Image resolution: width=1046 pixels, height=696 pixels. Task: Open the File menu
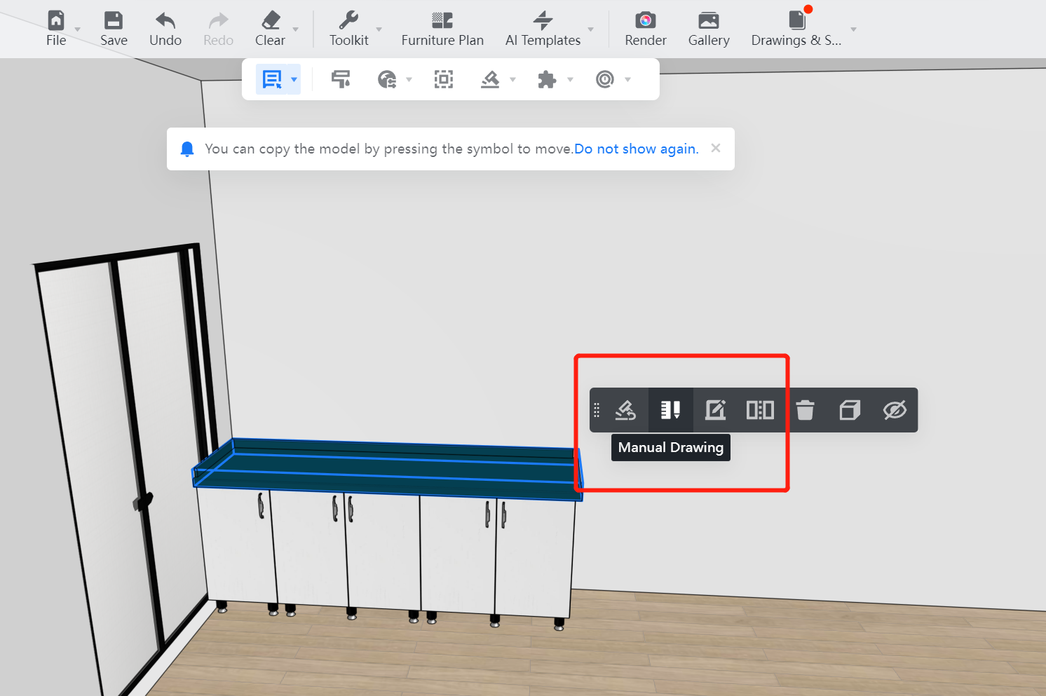pos(56,29)
